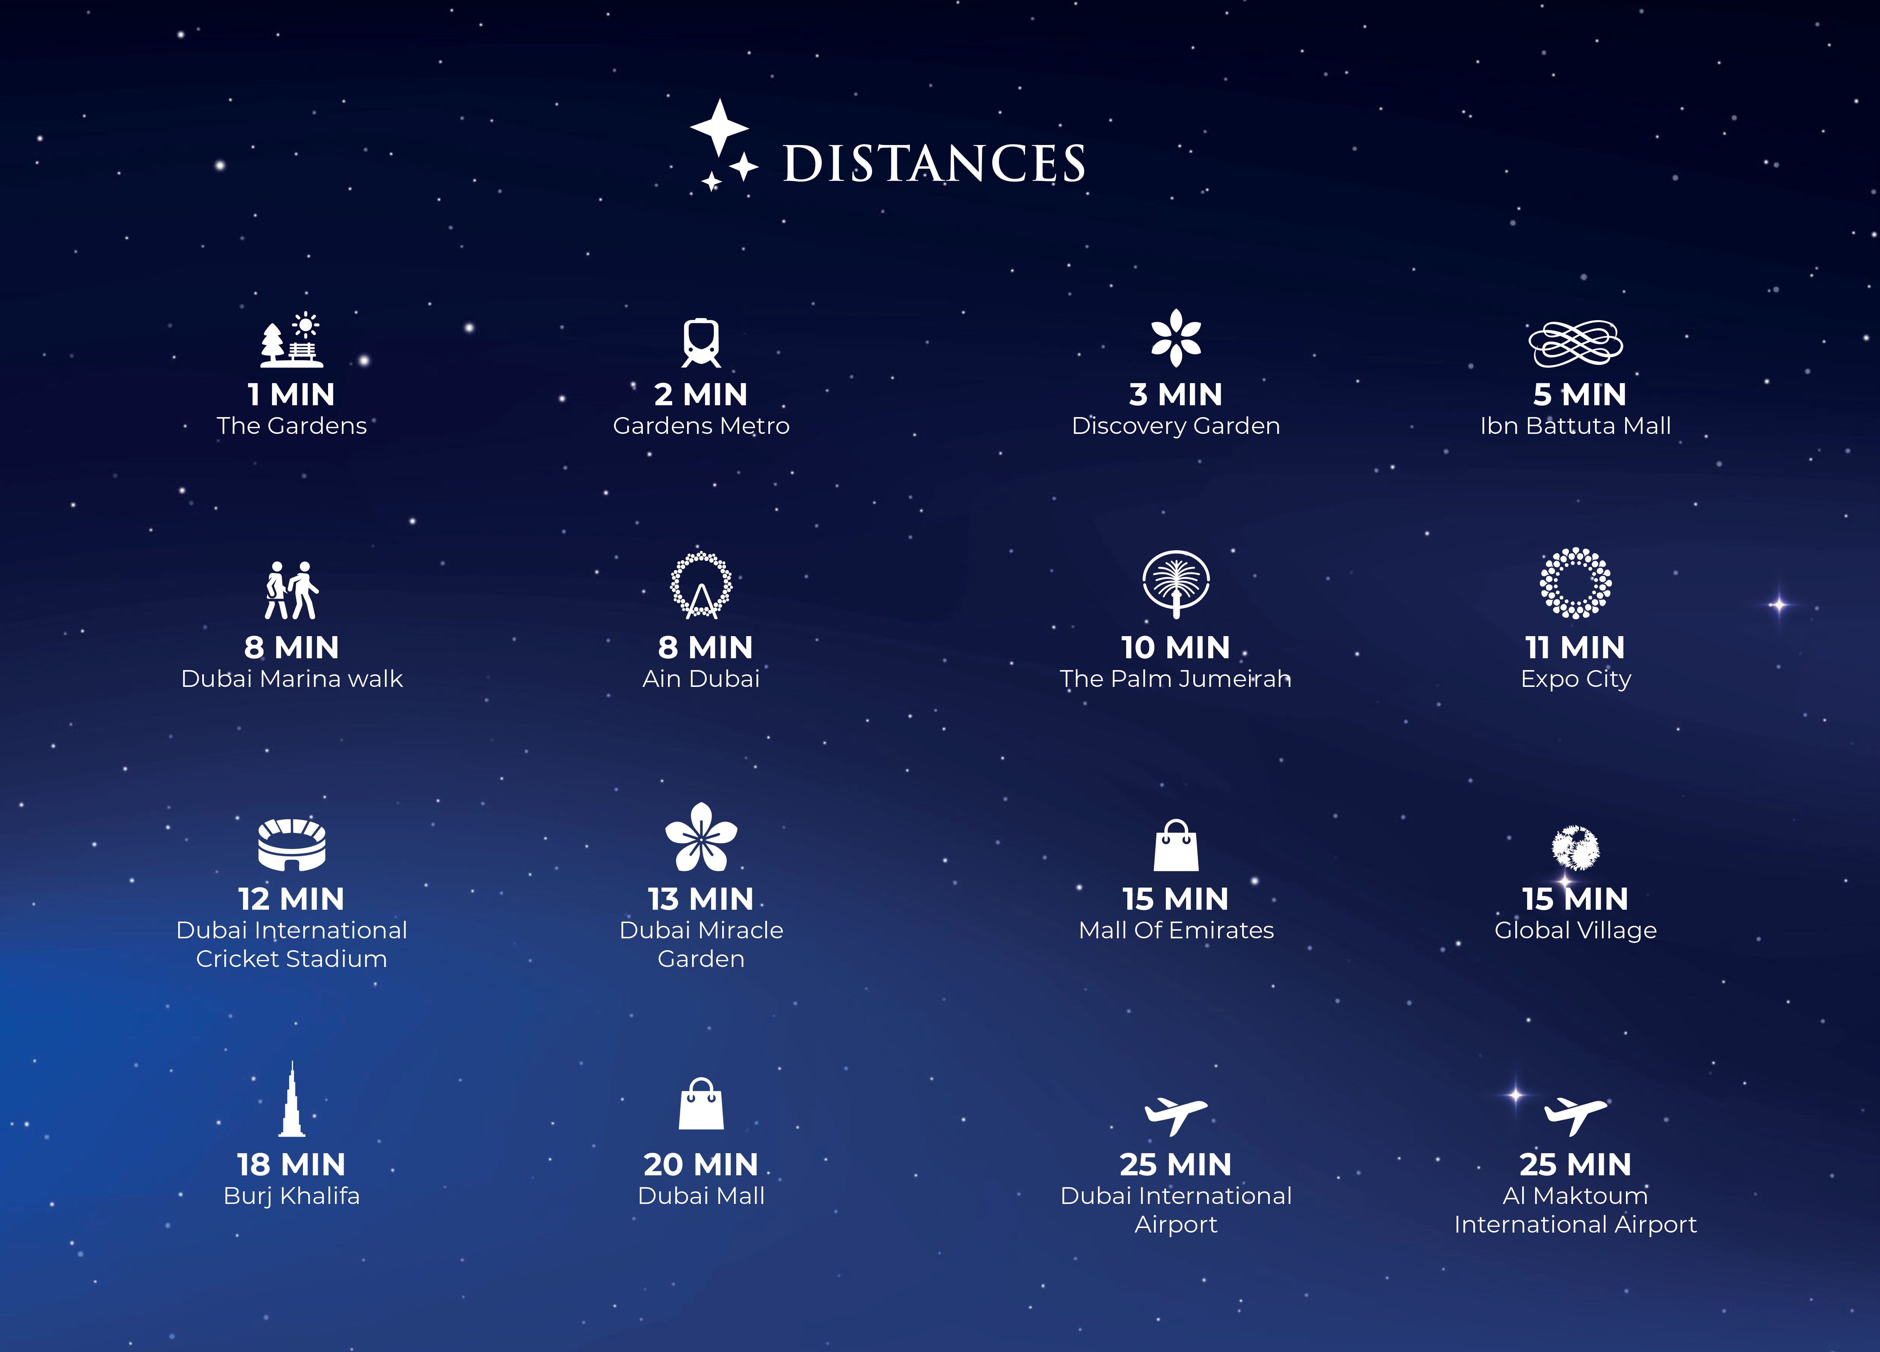
Task: Click "Ain Dubai" label
Action: [x=701, y=678]
